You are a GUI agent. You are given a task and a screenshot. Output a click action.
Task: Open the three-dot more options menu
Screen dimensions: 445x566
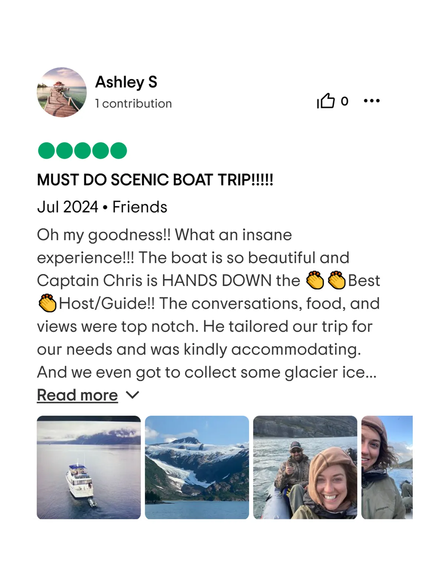point(372,101)
